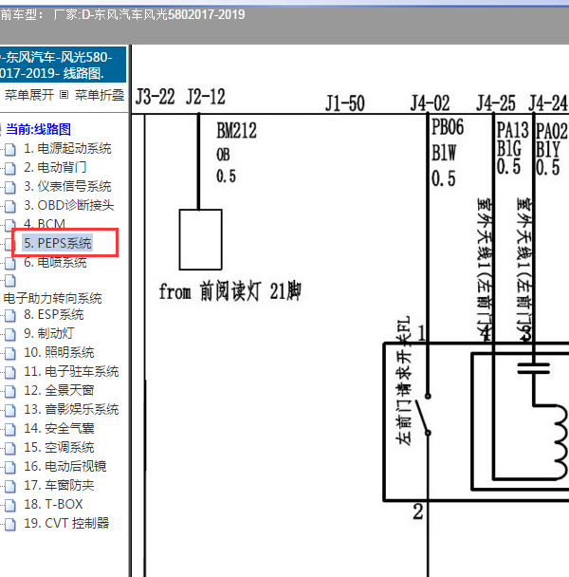Image resolution: width=569 pixels, height=577 pixels.
Task: Select 3. 仪表信号系统 item
Action: 67,186
